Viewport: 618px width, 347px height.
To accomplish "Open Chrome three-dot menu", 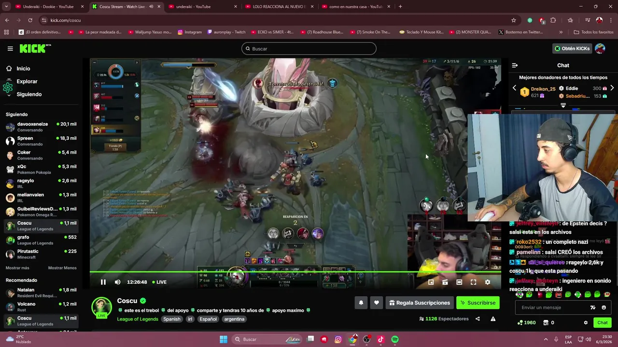I will pyautogui.click(x=610, y=20).
